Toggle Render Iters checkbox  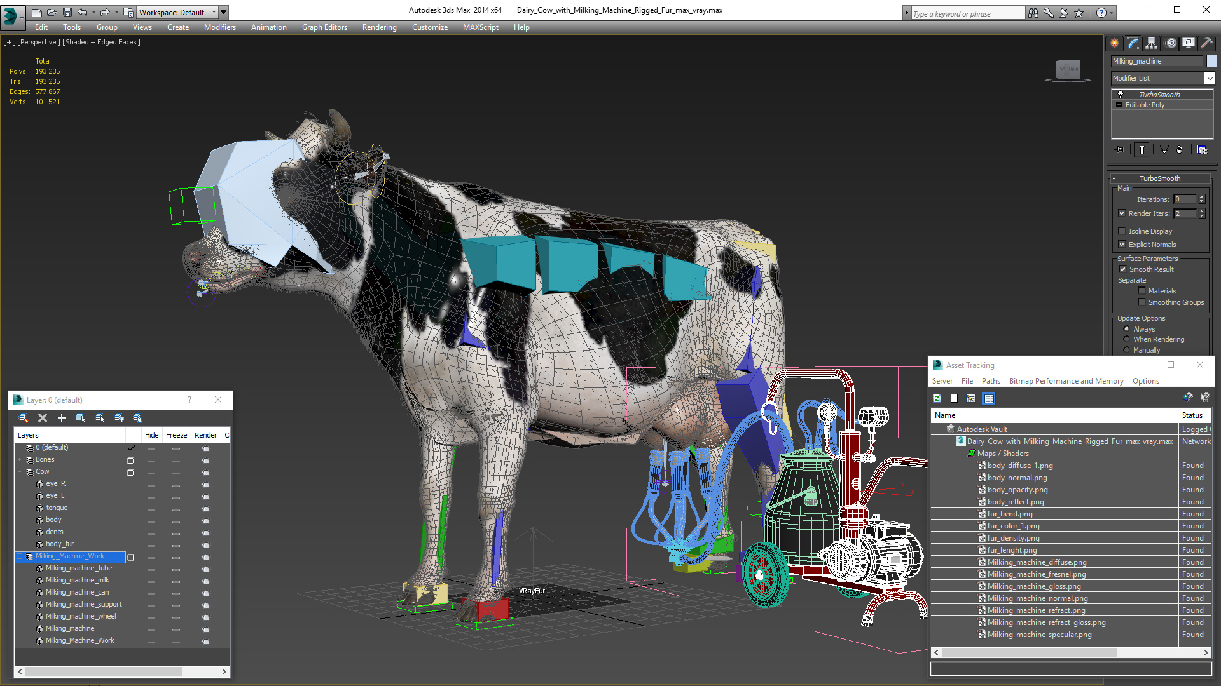pyautogui.click(x=1122, y=213)
